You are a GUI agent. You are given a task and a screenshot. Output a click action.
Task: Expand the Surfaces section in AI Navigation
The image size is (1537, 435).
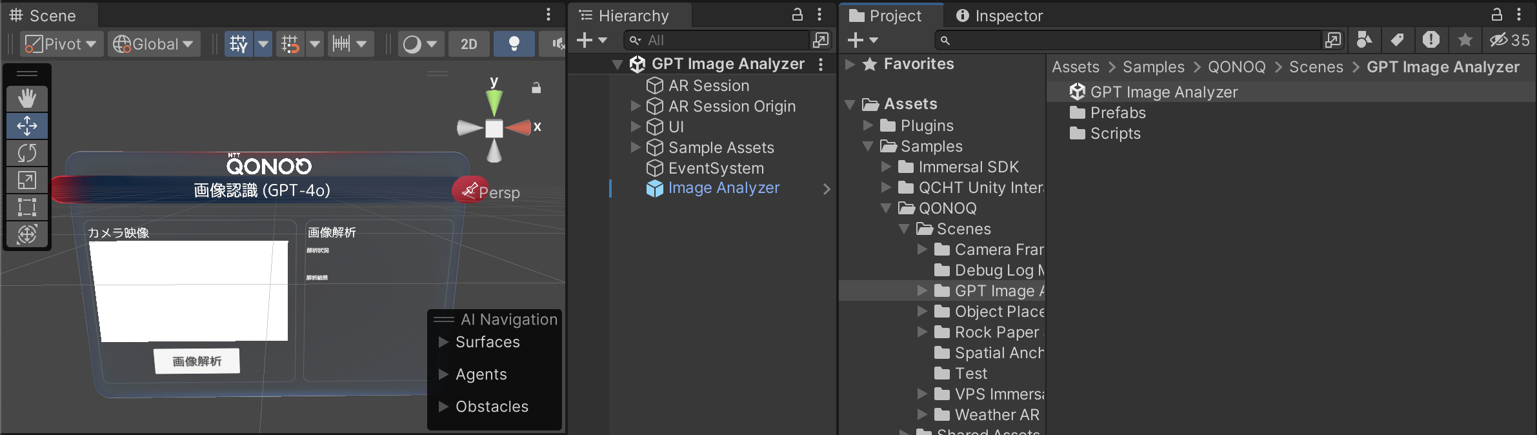click(x=443, y=342)
